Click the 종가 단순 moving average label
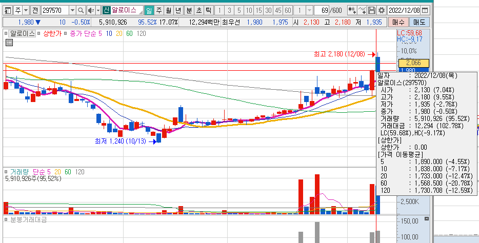Screen dimensions: 479x243 tap(83, 34)
